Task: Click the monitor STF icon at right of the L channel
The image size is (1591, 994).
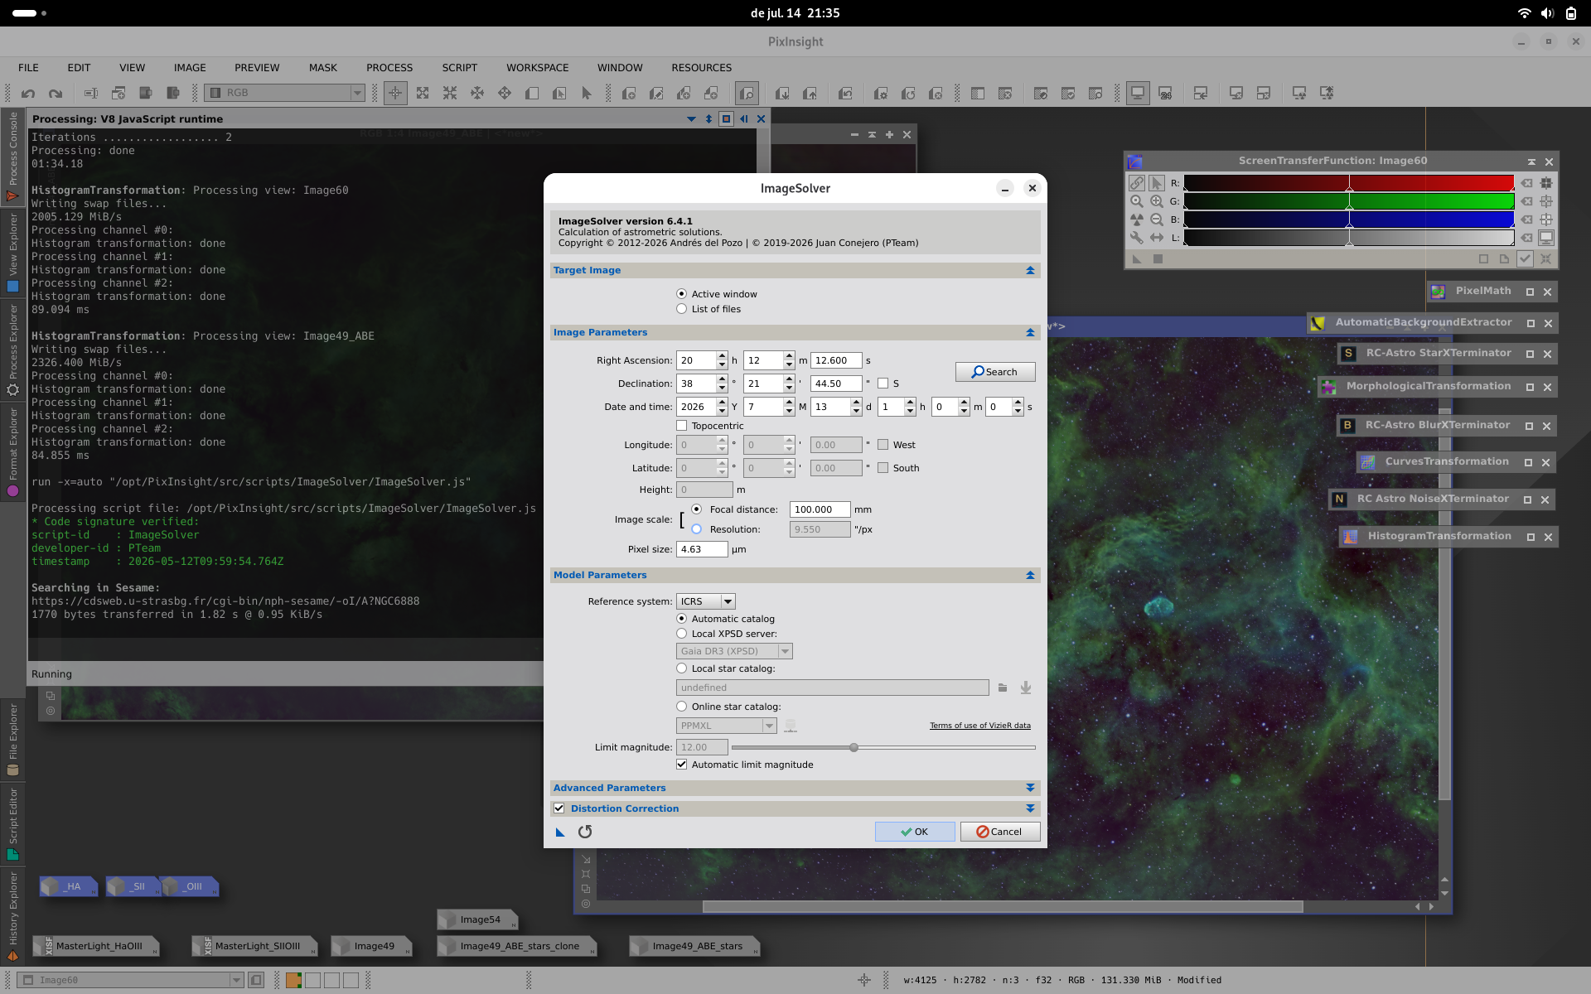Action: tap(1546, 238)
